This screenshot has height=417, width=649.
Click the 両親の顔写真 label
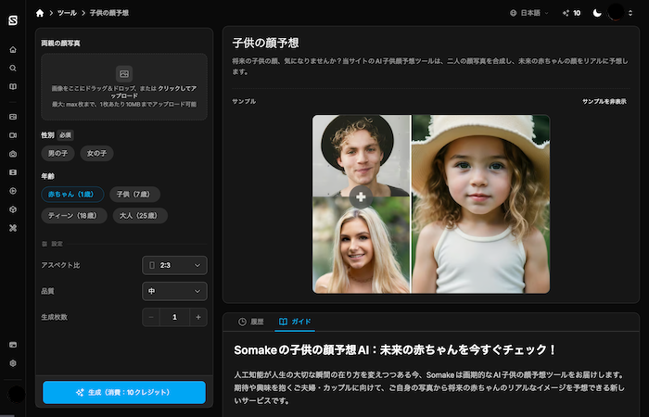point(60,44)
